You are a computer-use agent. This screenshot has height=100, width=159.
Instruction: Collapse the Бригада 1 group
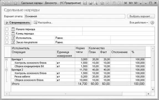(6, 60)
